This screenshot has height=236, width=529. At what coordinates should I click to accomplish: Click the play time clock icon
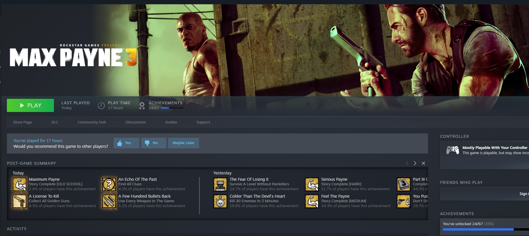click(x=101, y=106)
